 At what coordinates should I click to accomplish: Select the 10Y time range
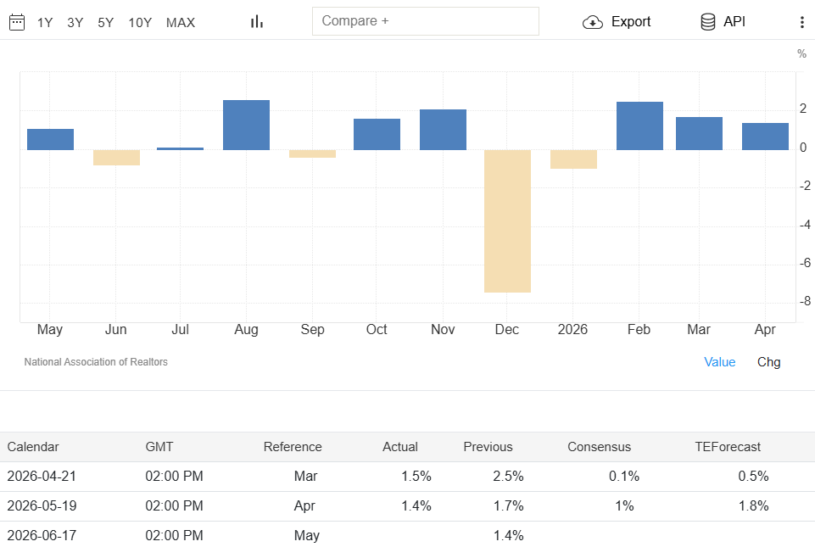140,22
